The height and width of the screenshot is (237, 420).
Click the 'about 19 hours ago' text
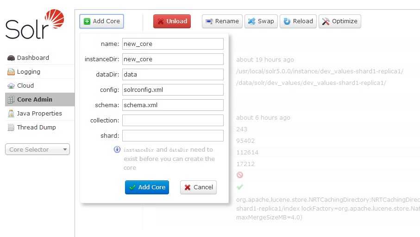tap(265, 59)
